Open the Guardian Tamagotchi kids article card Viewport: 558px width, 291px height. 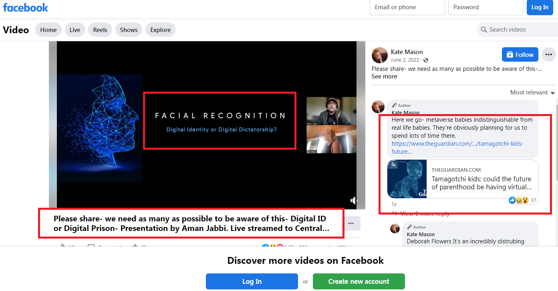point(463,179)
